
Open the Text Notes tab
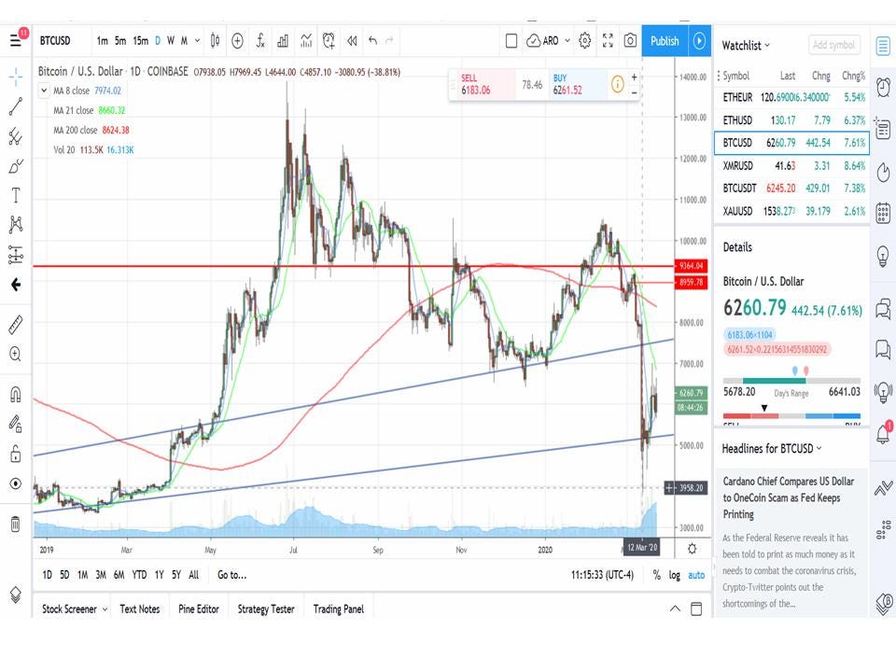pos(140,609)
